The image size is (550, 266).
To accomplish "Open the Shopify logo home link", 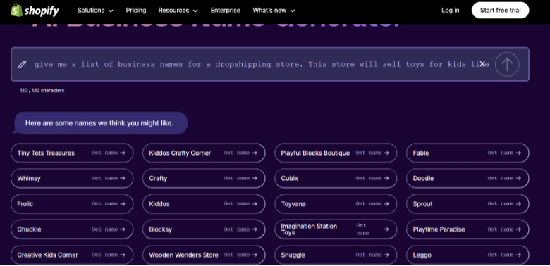I will coord(35,11).
